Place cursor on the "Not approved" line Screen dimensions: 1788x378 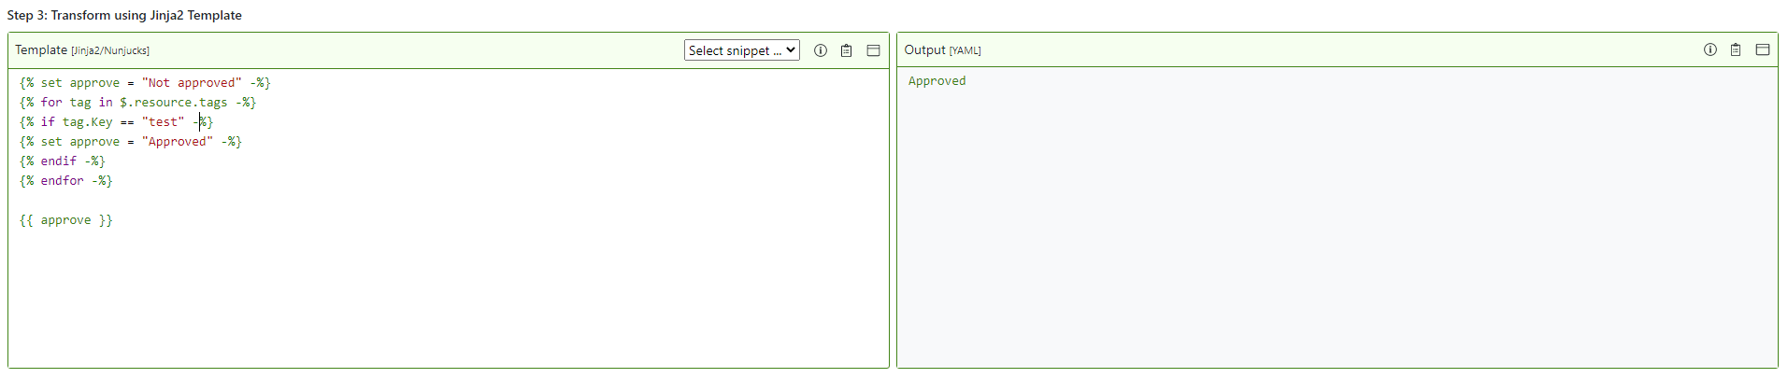(145, 83)
